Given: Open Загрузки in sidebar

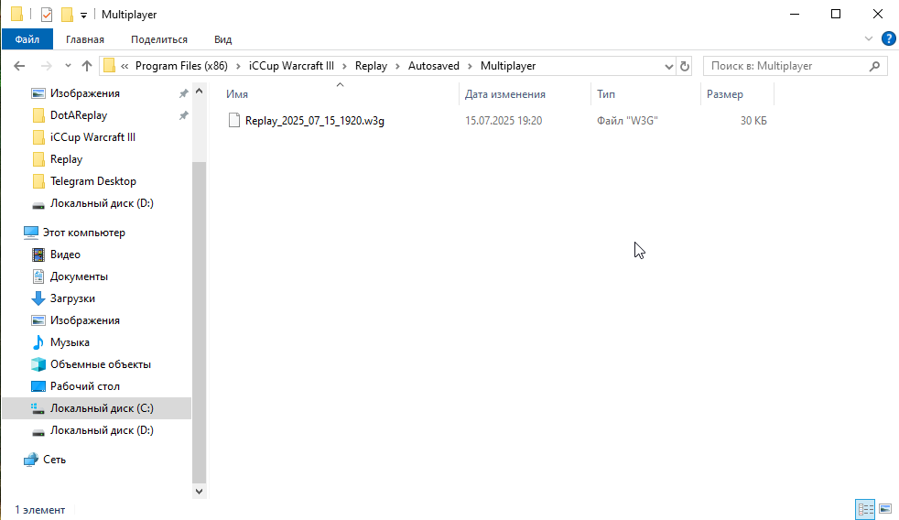Looking at the screenshot, I should 72,298.
